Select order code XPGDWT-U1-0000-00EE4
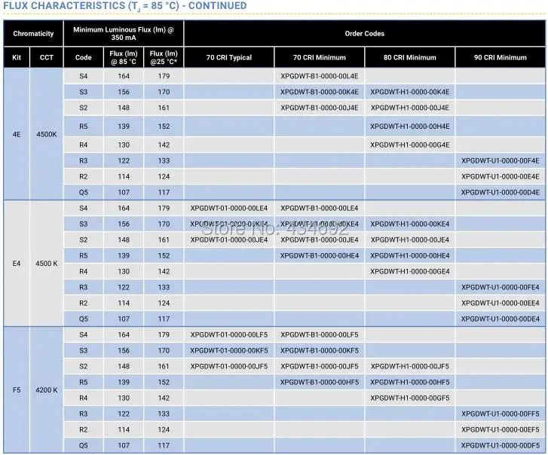Viewport: 548px width, 455px height. click(500, 303)
